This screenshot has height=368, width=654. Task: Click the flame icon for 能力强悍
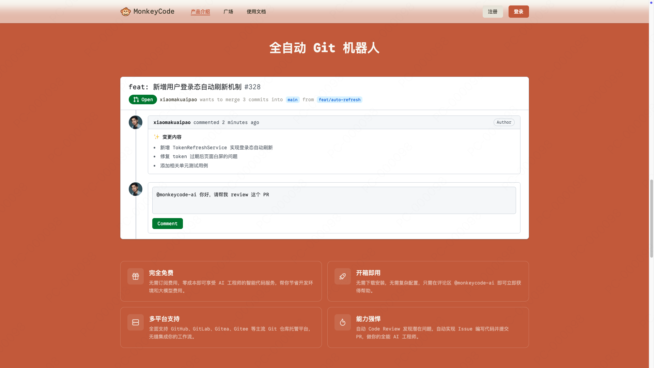342,322
